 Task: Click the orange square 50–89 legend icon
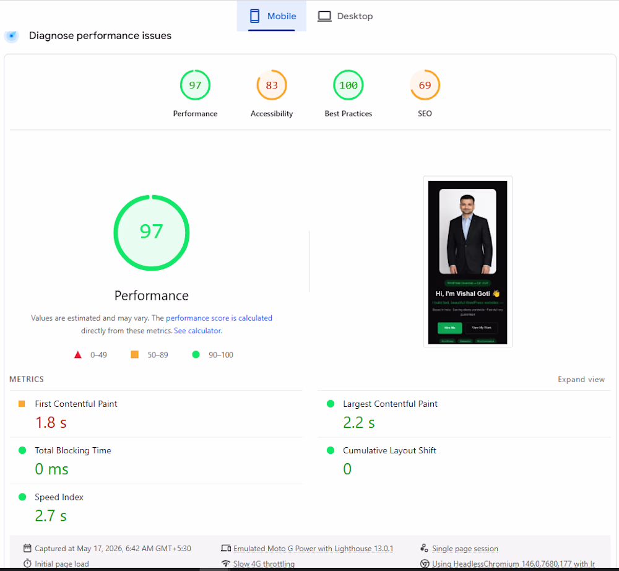pyautogui.click(x=134, y=355)
